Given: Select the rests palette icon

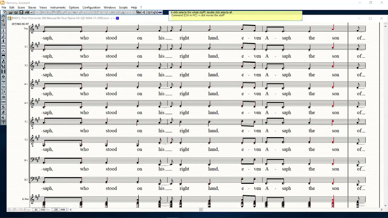Looking at the screenshot, I should click(x=3, y=31).
